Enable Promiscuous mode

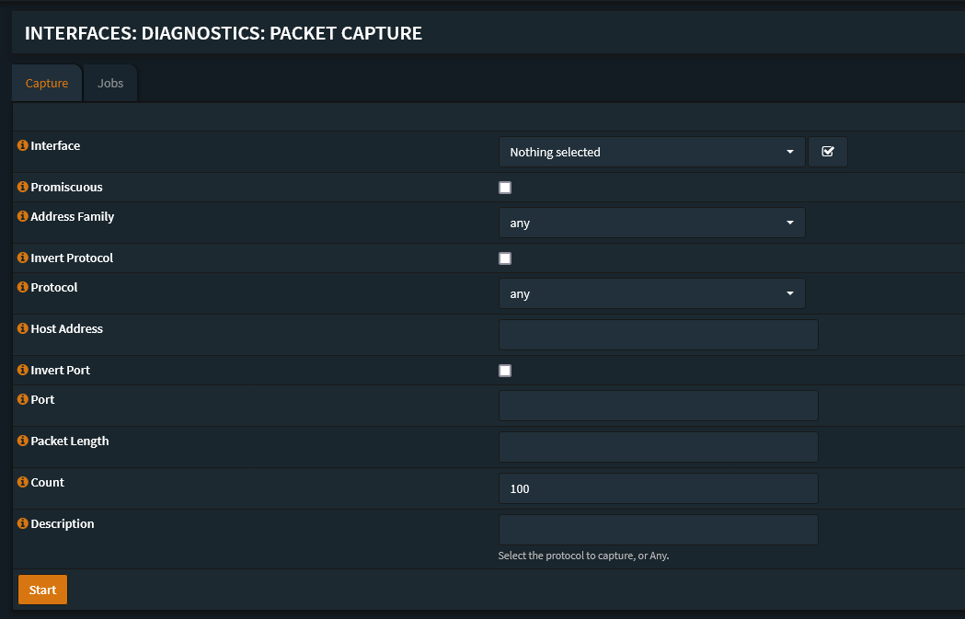504,187
